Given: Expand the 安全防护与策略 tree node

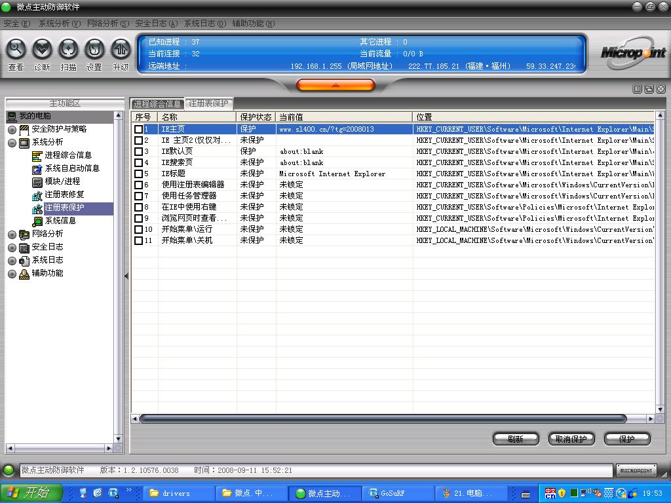Looking at the screenshot, I should click(12, 130).
